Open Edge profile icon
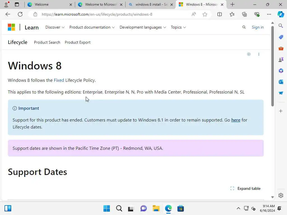The height and width of the screenshot is (215, 287). pos(7,4)
